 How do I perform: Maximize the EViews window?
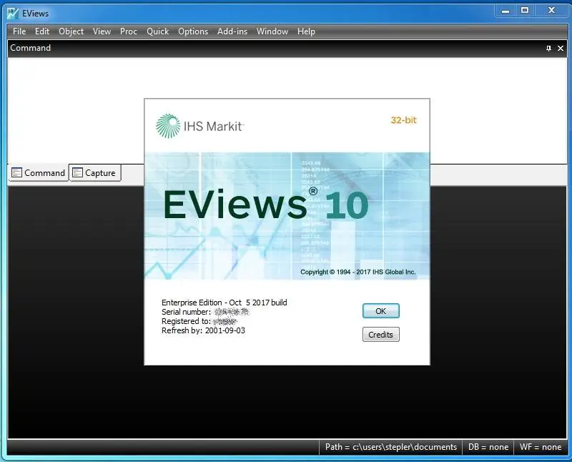[525, 11]
